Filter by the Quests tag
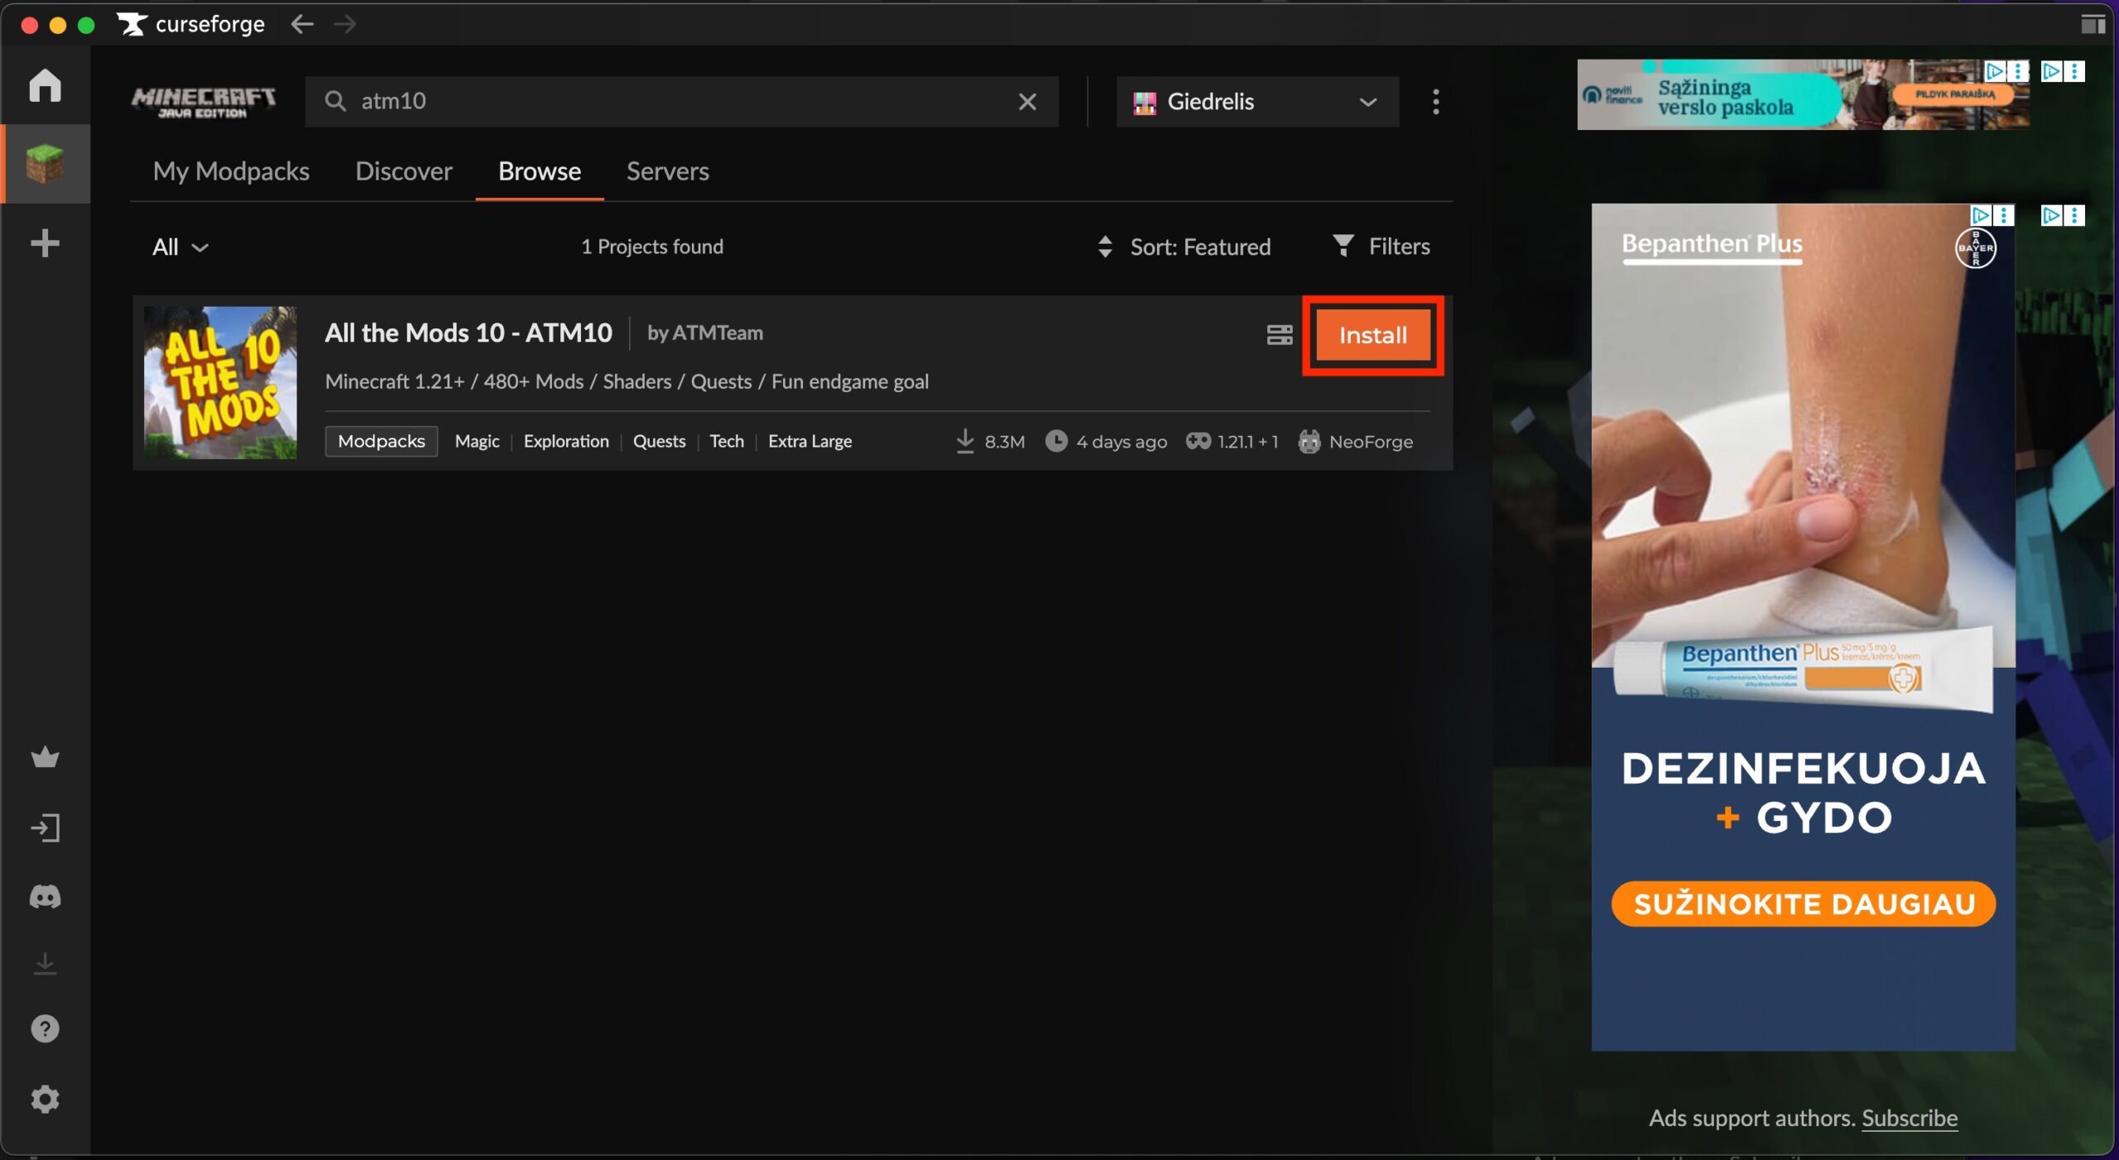Image resolution: width=2119 pixels, height=1160 pixels. pos(660,441)
